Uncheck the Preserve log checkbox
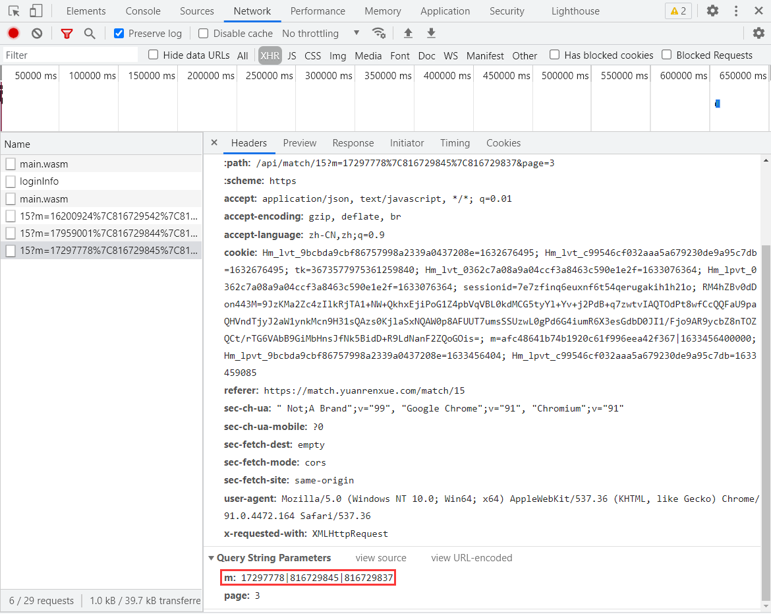The height and width of the screenshot is (614, 771). click(x=119, y=33)
